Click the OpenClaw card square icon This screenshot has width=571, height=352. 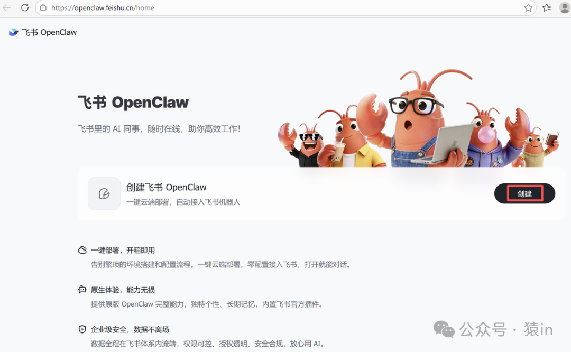point(104,193)
